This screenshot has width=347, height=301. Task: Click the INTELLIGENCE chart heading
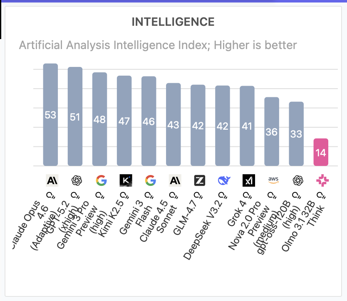pos(173,22)
